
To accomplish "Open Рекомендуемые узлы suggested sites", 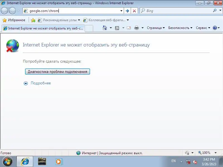I will (x=59, y=20).
